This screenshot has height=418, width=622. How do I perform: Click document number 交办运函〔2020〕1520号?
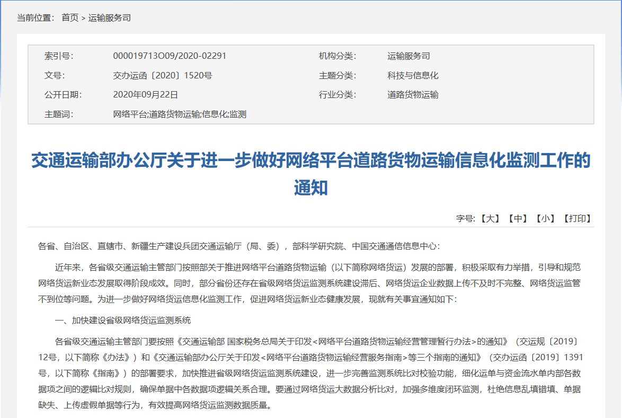pos(163,75)
